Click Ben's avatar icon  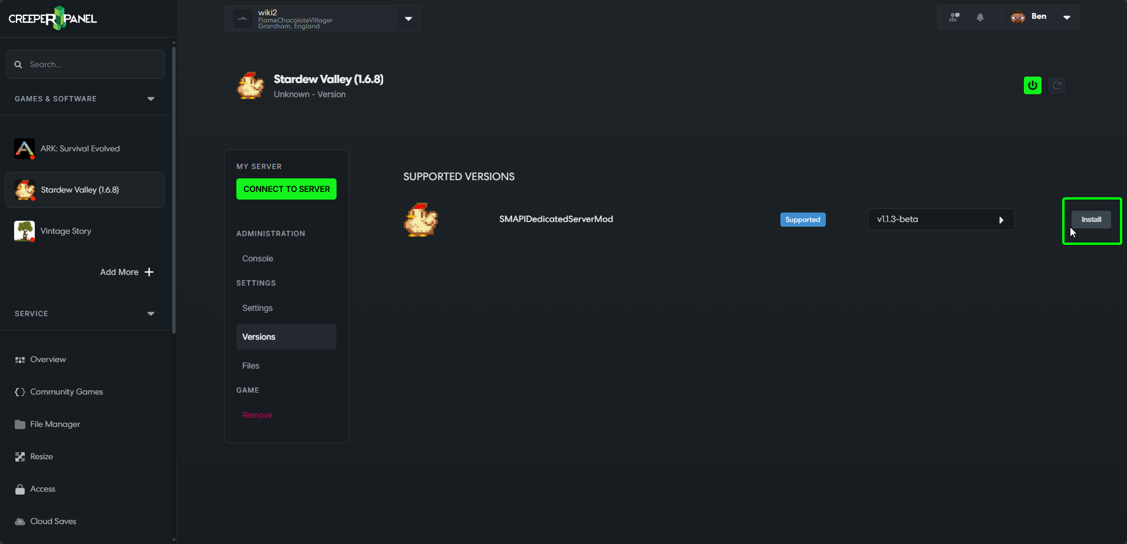click(x=1018, y=17)
